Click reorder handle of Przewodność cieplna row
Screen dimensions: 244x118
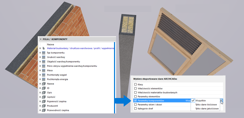(x=40, y=110)
